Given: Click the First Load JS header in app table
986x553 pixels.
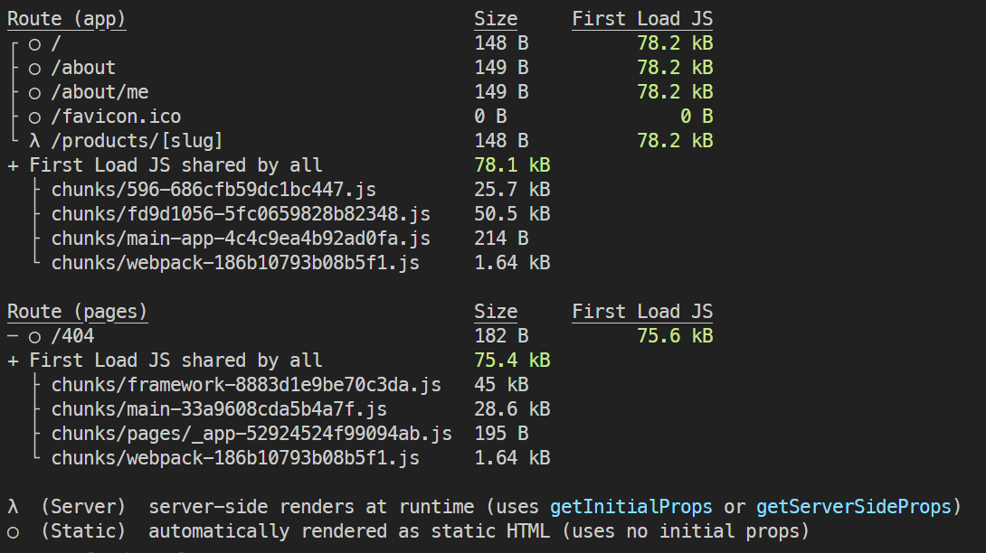Looking at the screenshot, I should pyautogui.click(x=642, y=20).
